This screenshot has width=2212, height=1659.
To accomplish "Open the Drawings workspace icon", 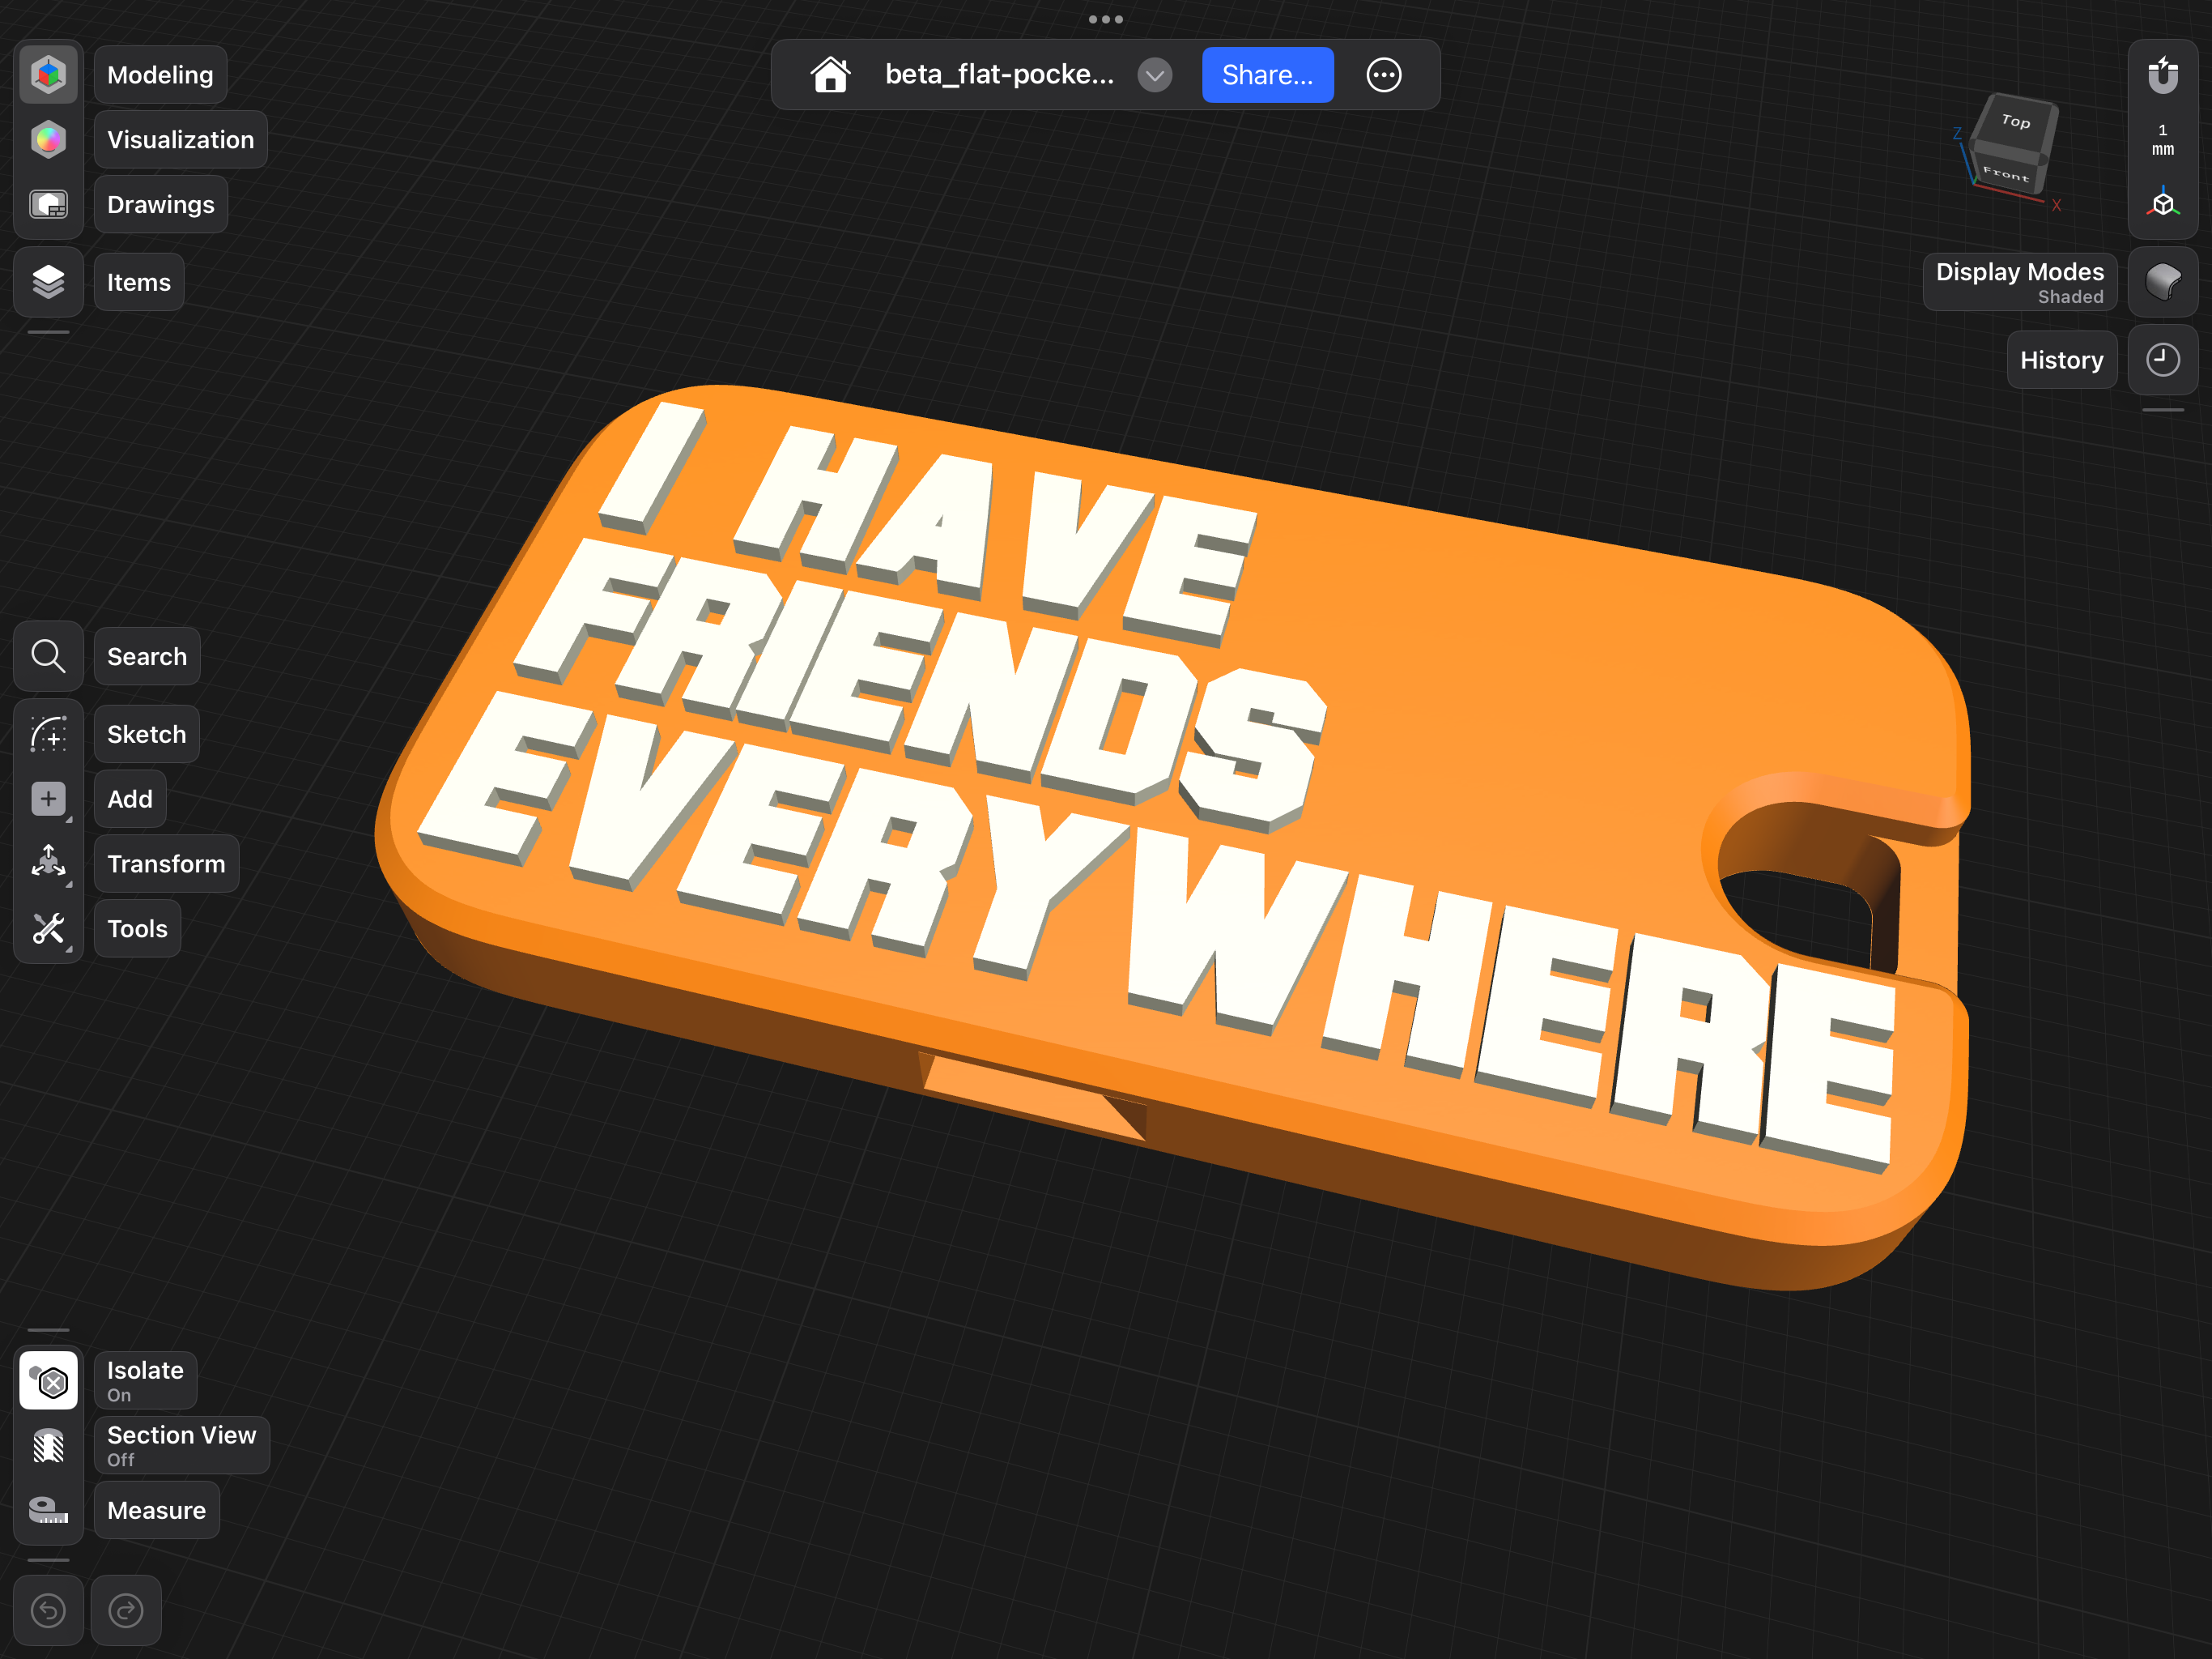I will [48, 204].
